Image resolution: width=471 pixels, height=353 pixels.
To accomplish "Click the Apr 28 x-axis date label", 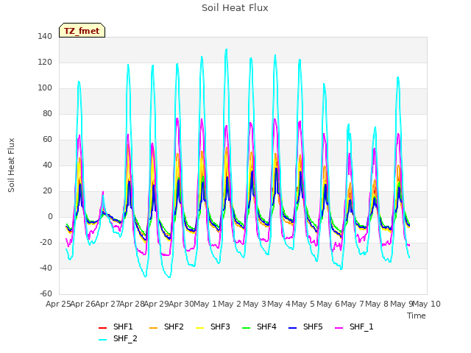I will click(x=132, y=304).
